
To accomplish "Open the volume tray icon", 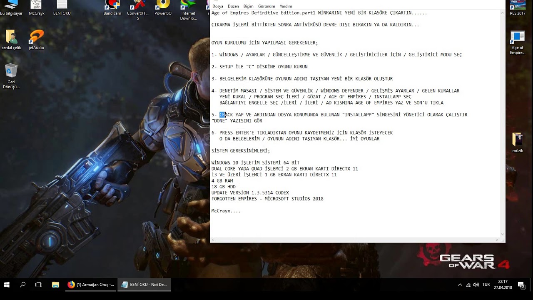I will coord(476,285).
